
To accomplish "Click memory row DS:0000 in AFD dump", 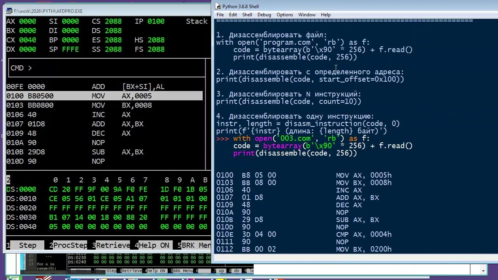I will point(107,189).
